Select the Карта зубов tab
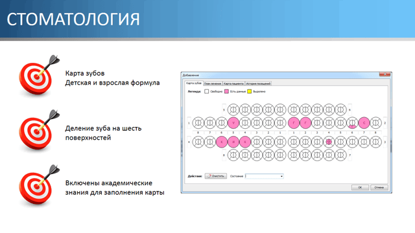Screen dimensions: 415x233 click(194, 83)
